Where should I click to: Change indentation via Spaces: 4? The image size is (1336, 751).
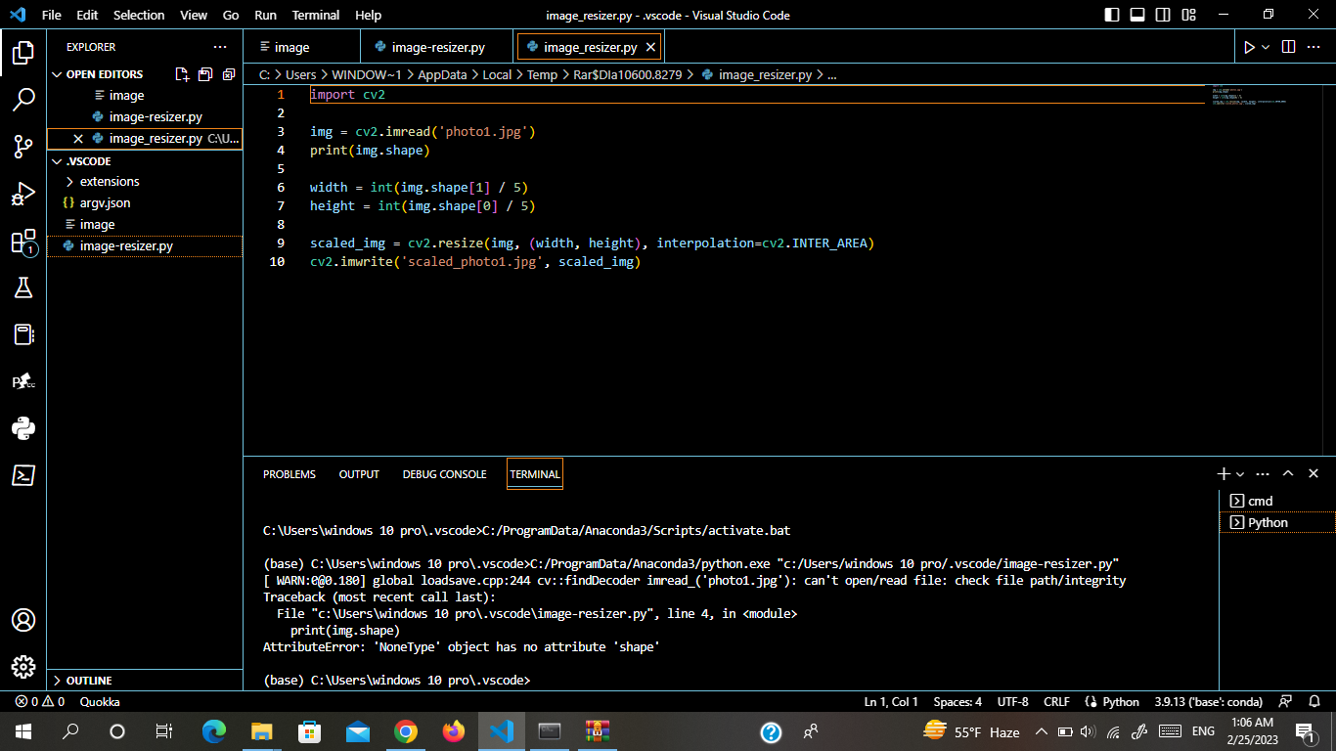[957, 701]
